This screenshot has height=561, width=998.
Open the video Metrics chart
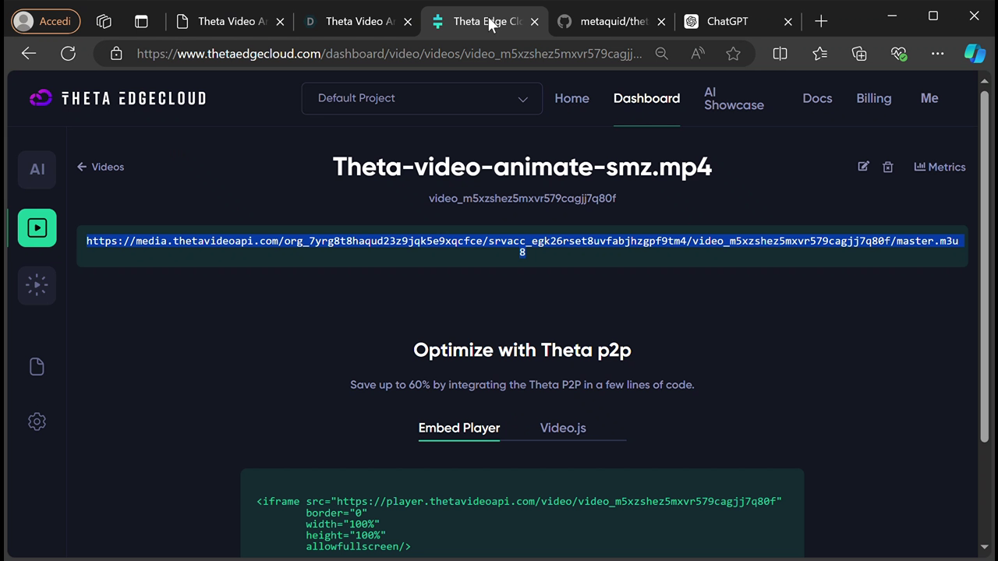940,167
